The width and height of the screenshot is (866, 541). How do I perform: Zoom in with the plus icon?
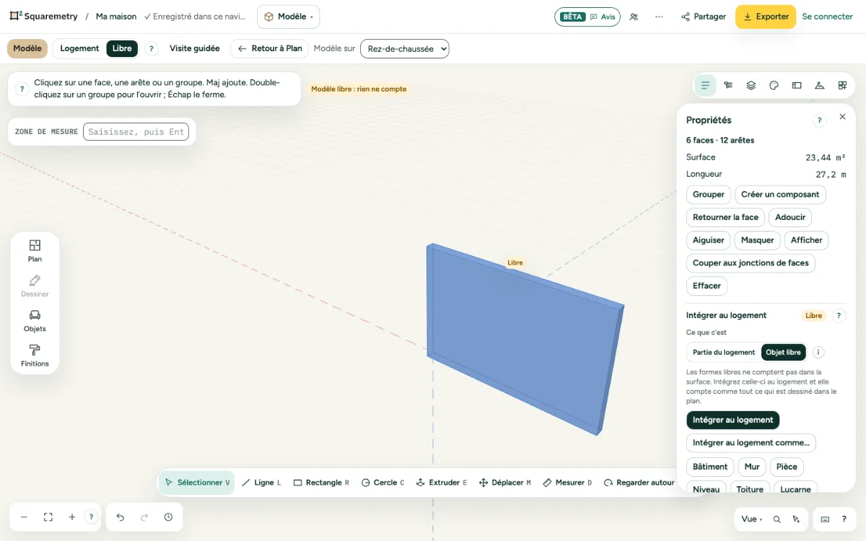[x=72, y=517]
